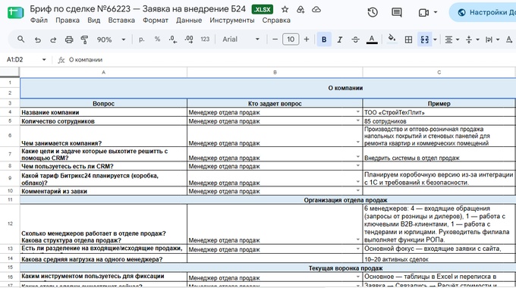The height and width of the screenshot is (288, 516).
Task: Open the comments panel icon
Action: click(x=397, y=12)
